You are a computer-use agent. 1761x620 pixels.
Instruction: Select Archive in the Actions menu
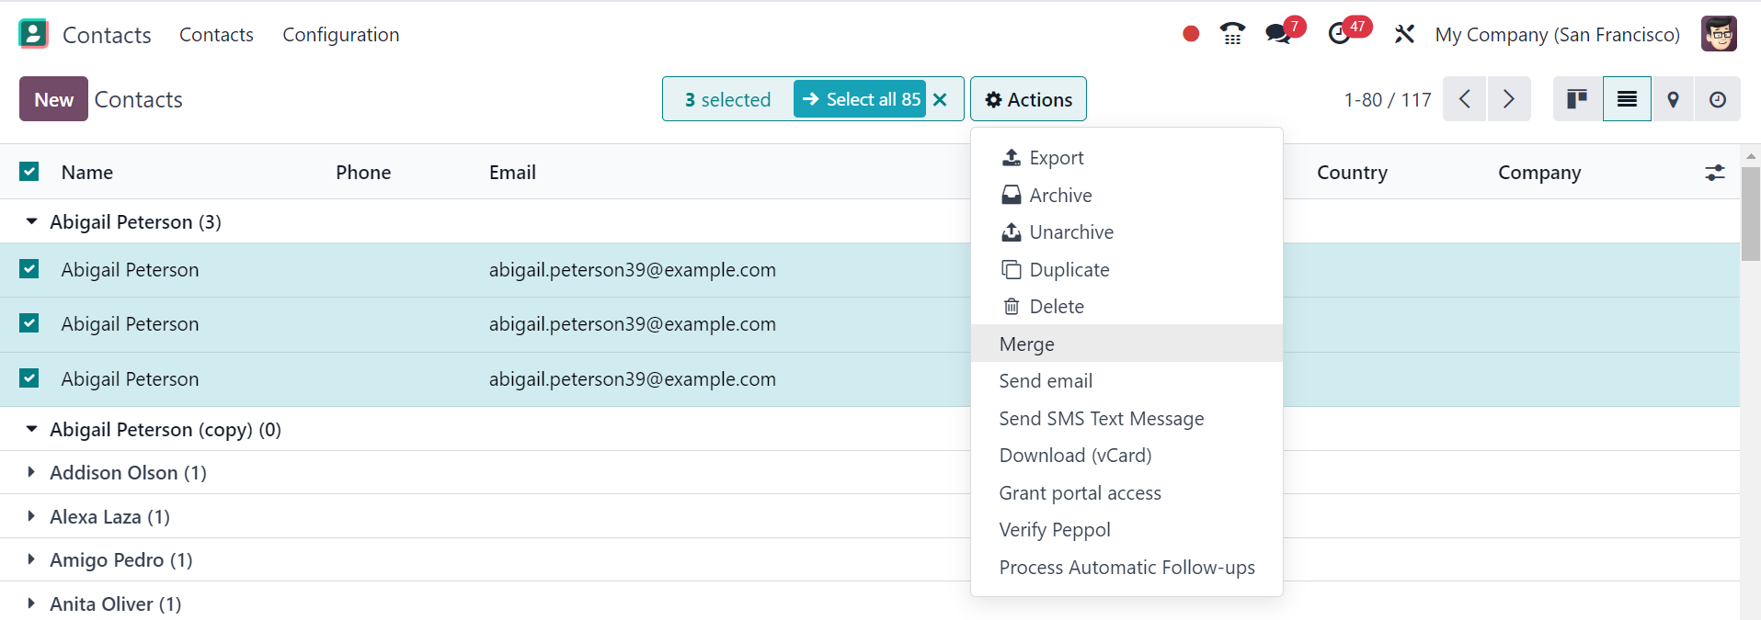click(1059, 195)
